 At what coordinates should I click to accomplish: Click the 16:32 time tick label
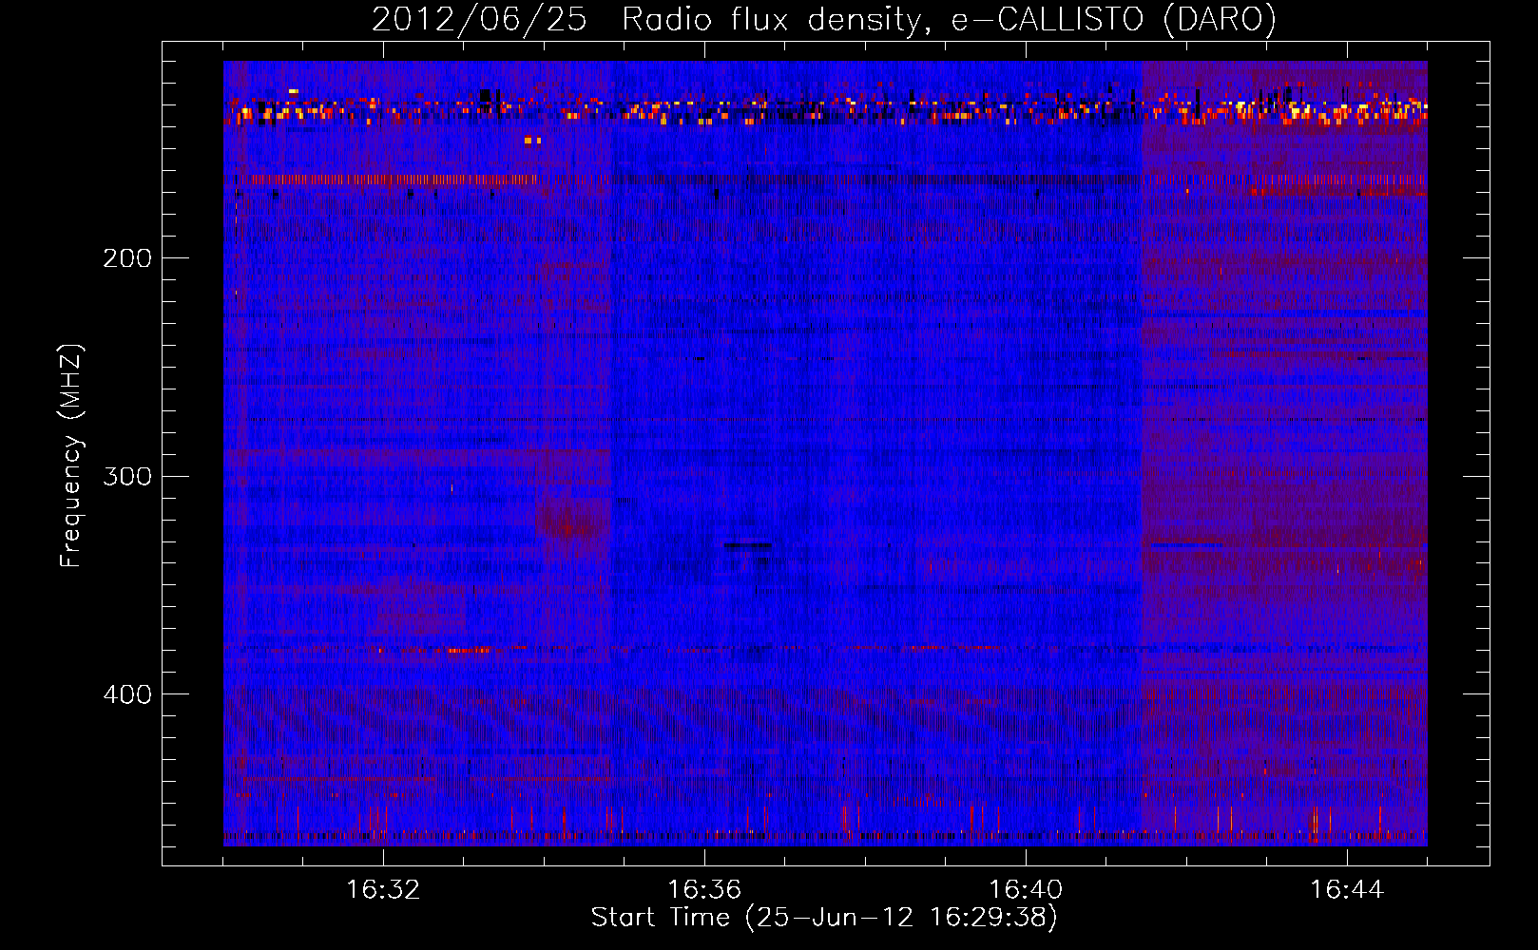[383, 890]
